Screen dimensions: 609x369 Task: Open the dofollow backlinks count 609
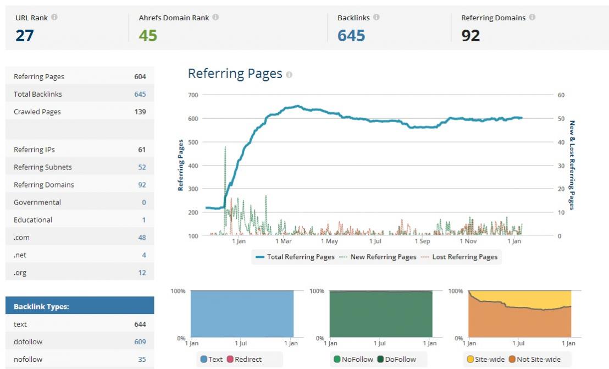coord(140,342)
